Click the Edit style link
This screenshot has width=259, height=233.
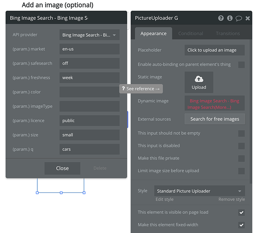pyautogui.click(x=165, y=199)
